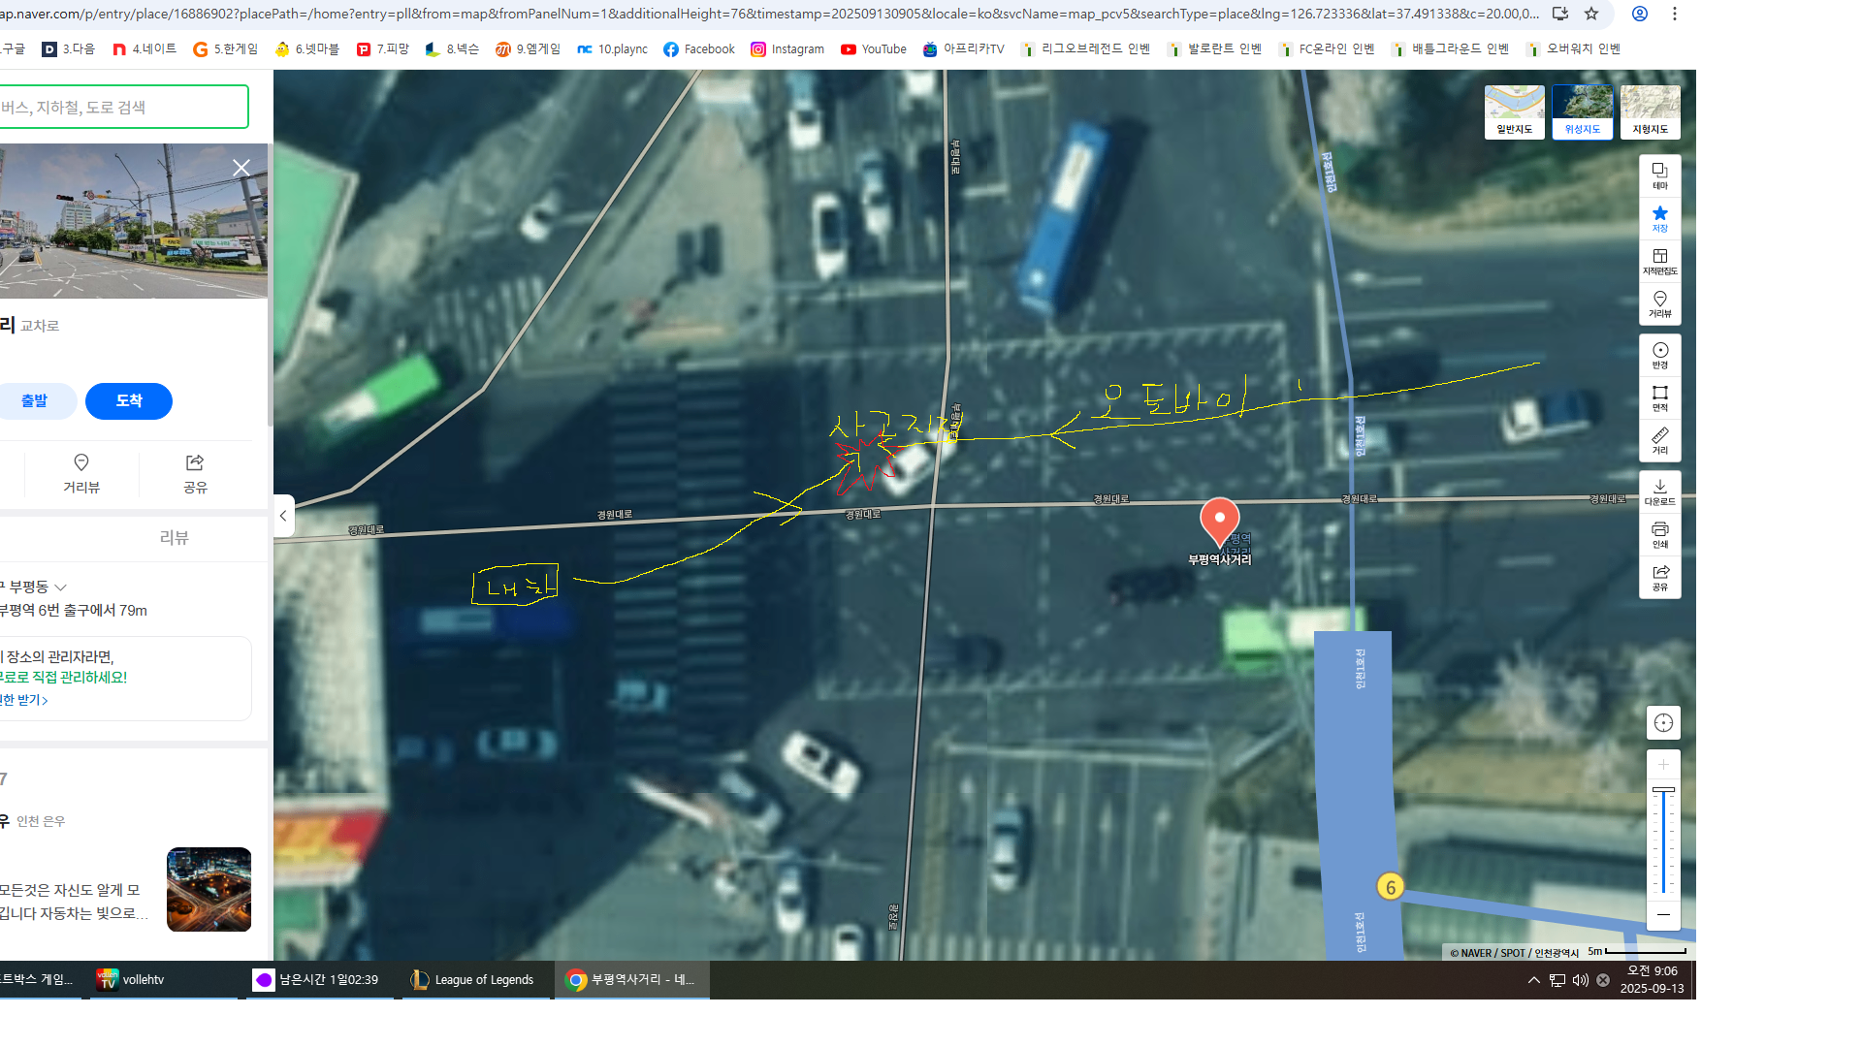Click the 인쇄 print icon
The width and height of the screenshot is (1862, 1047).
[x=1659, y=534]
